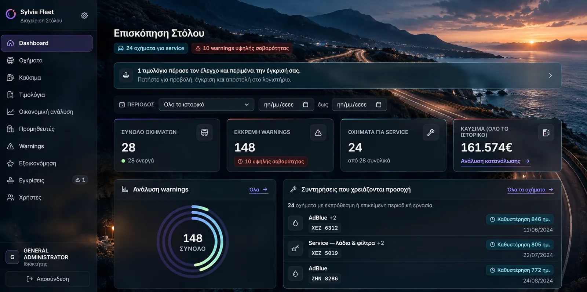Open settings gear next to Sylvia Fleet
The width and height of the screenshot is (587, 292).
[x=84, y=15]
